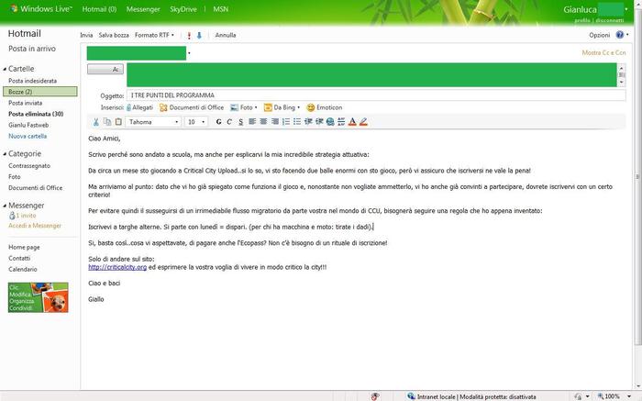Click Accedi a Messenger link

[35, 226]
